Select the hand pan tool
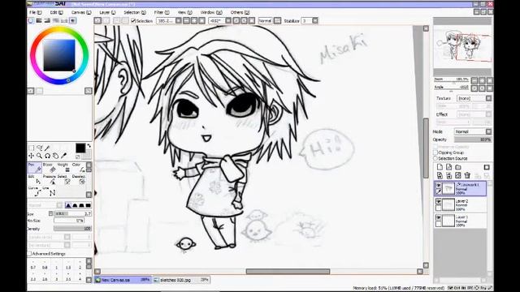Viewport: 520px width, 292px height. (55, 156)
